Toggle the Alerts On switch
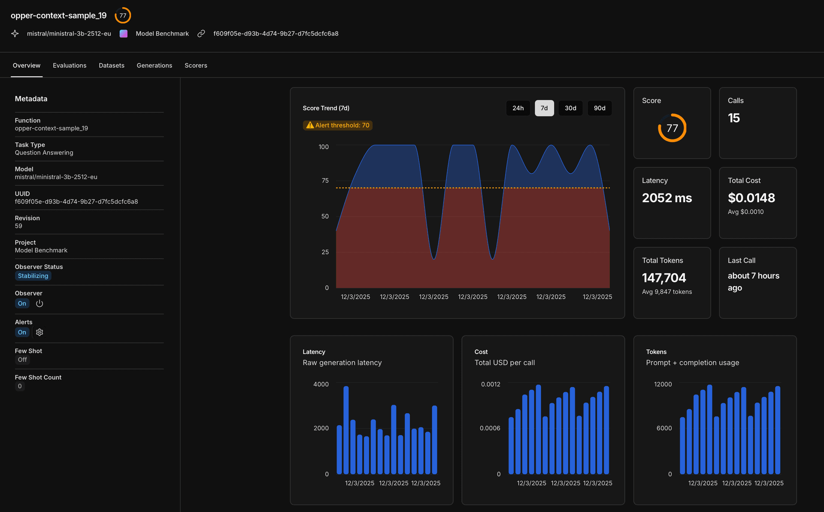824x512 pixels. pos(22,332)
